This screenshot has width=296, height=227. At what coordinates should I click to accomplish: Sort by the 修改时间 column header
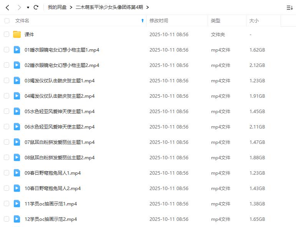pos(158,21)
